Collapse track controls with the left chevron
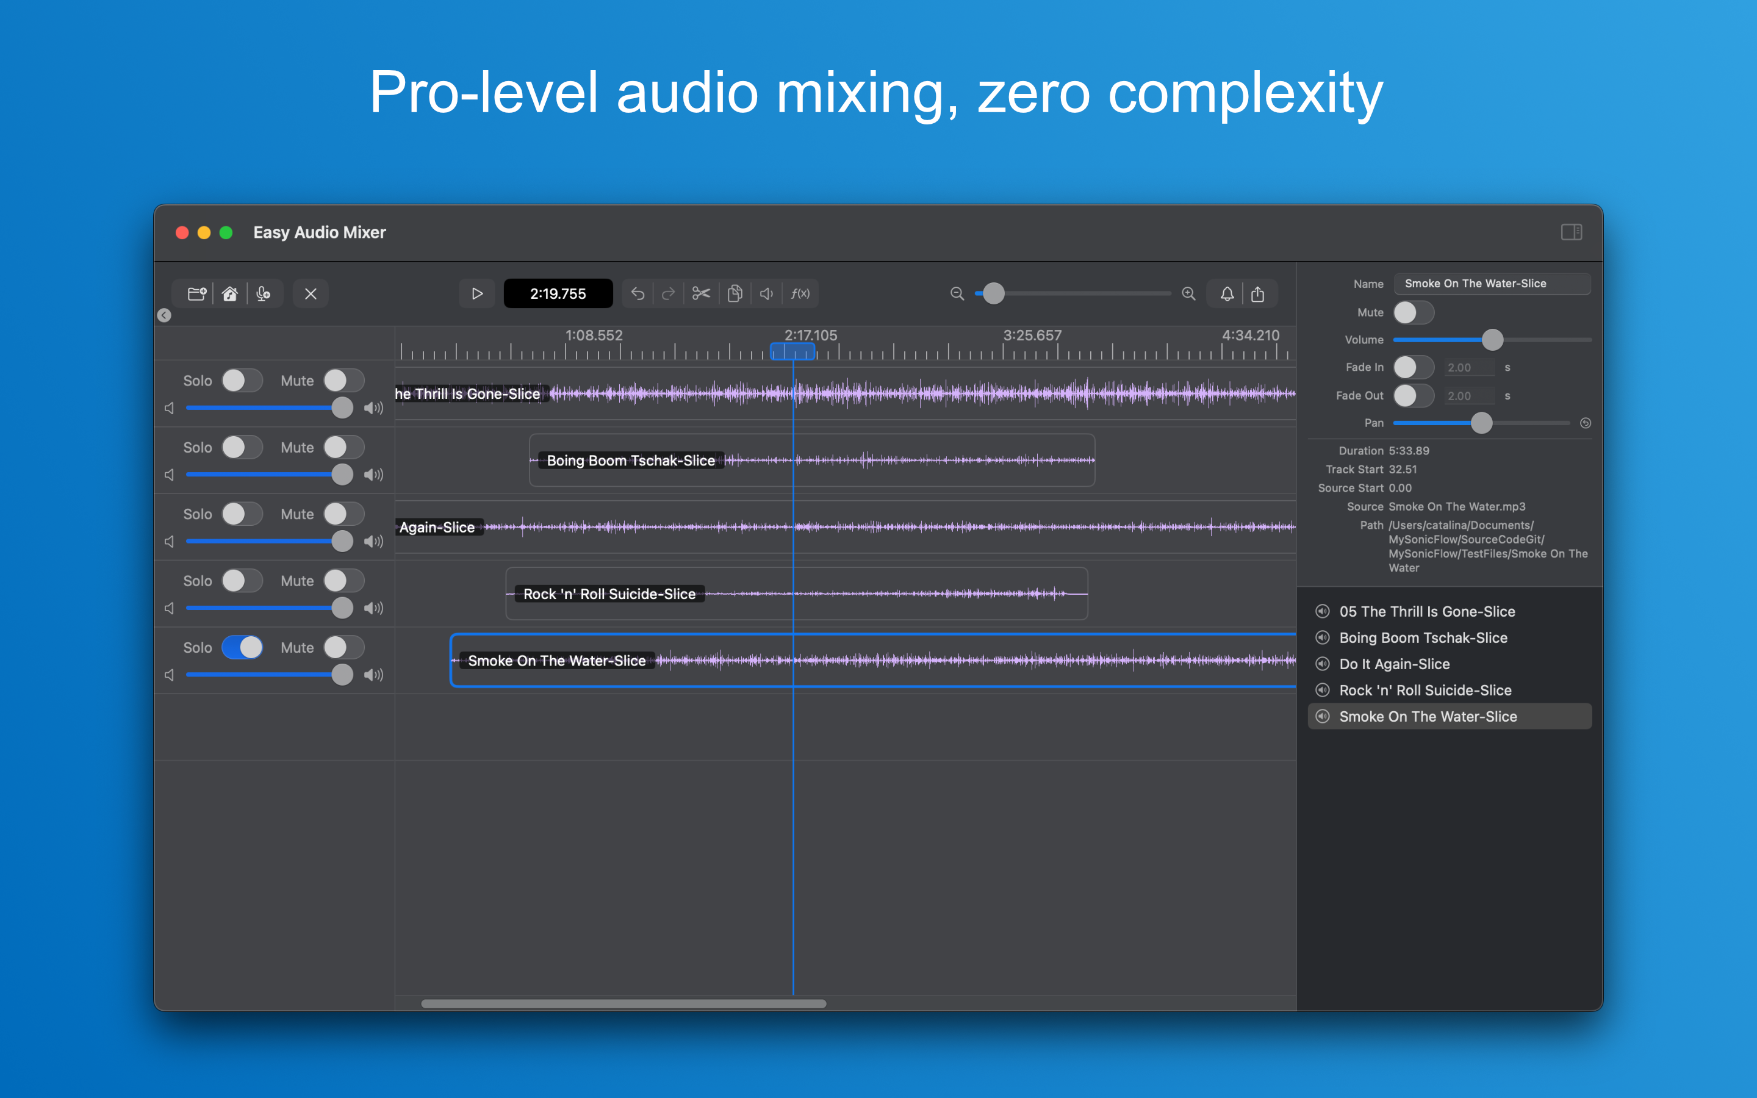Screen dimensions: 1757x1098 [164, 315]
